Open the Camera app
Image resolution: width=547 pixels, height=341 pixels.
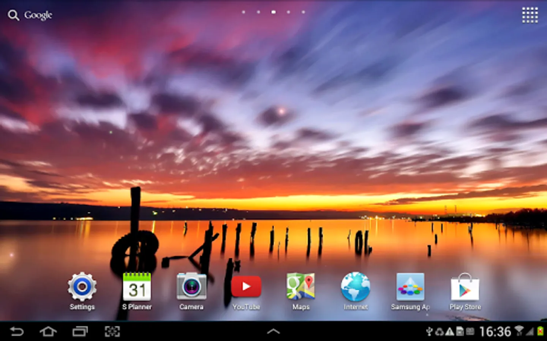point(191,291)
